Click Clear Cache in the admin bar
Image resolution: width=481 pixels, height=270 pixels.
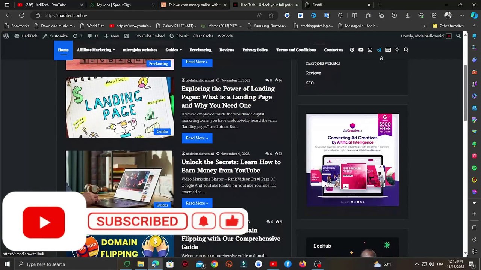203,36
